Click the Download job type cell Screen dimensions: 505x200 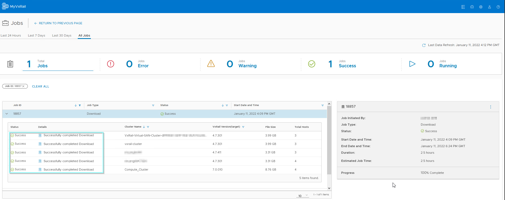(94, 114)
